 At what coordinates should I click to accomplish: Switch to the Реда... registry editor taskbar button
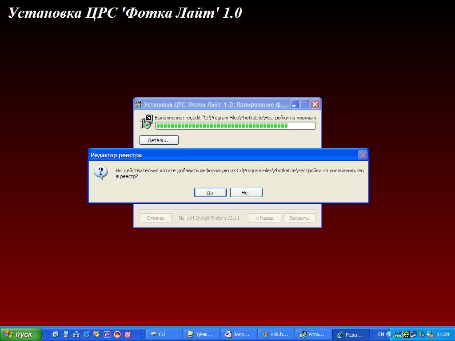(x=351, y=334)
